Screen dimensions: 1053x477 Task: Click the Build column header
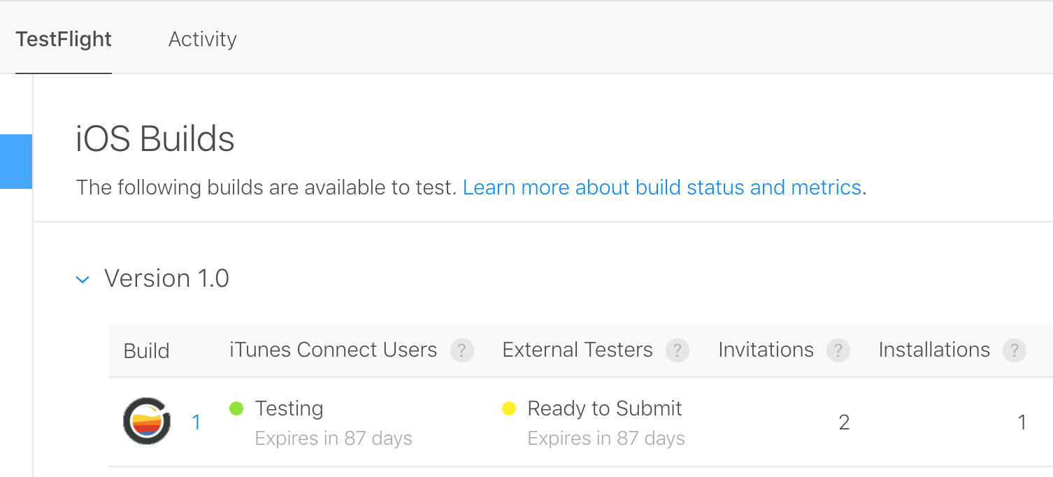click(x=147, y=350)
